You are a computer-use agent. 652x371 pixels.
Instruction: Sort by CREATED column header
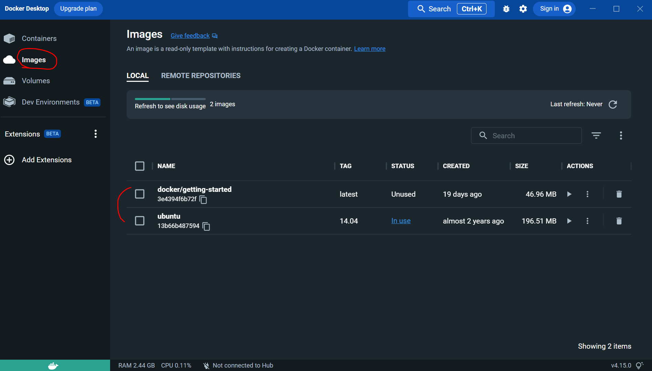point(456,166)
